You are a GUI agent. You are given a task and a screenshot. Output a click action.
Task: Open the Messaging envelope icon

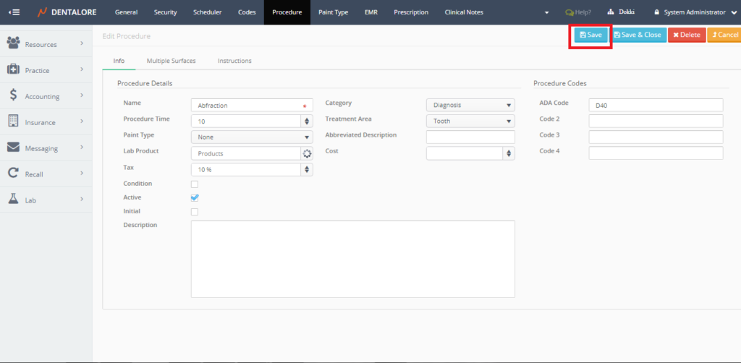13,148
